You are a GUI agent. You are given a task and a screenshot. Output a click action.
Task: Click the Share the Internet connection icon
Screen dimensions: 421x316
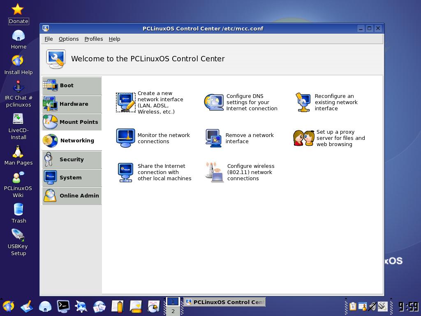(x=125, y=172)
